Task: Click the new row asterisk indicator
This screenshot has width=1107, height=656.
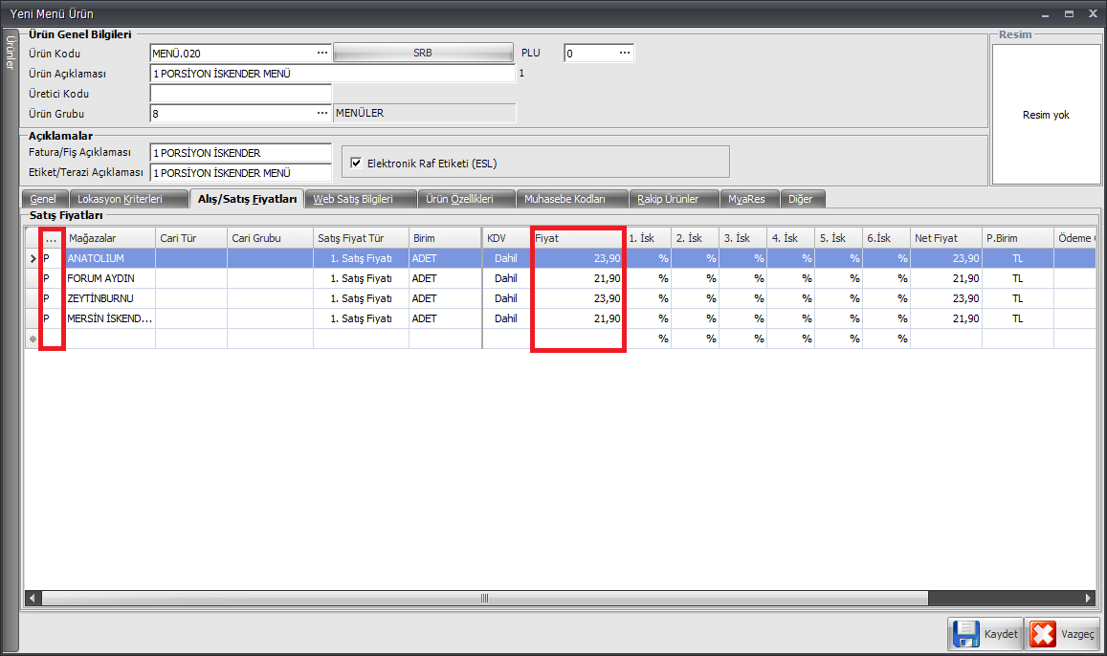Action: 33,339
